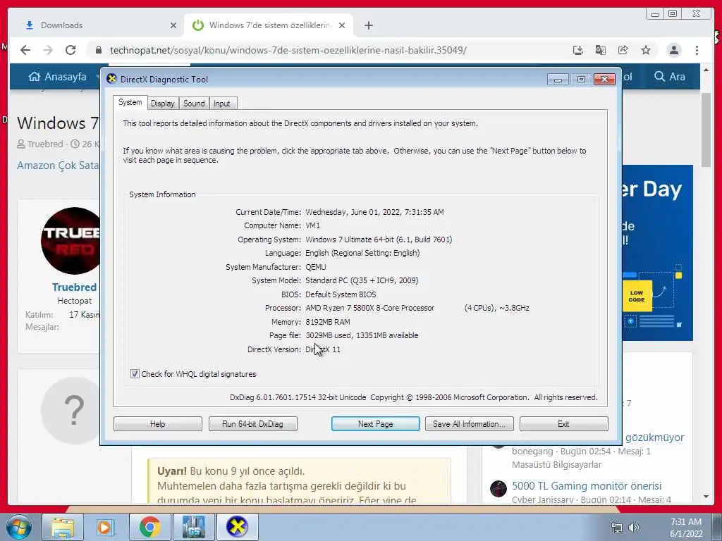722x541 pixels.
Task: Open 5000 TL Gaming monitör önerisi thread
Action: [587, 486]
